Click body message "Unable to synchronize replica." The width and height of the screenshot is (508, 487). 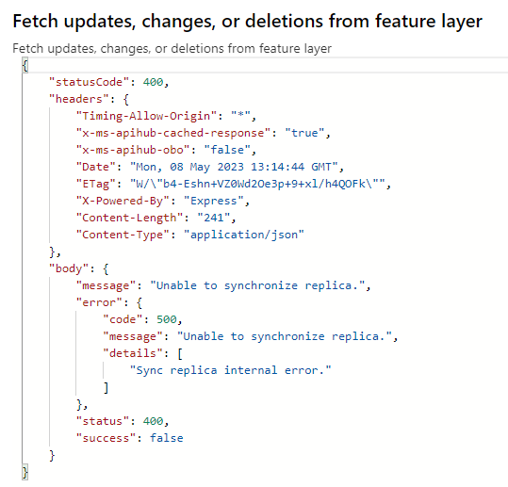pos(257,285)
